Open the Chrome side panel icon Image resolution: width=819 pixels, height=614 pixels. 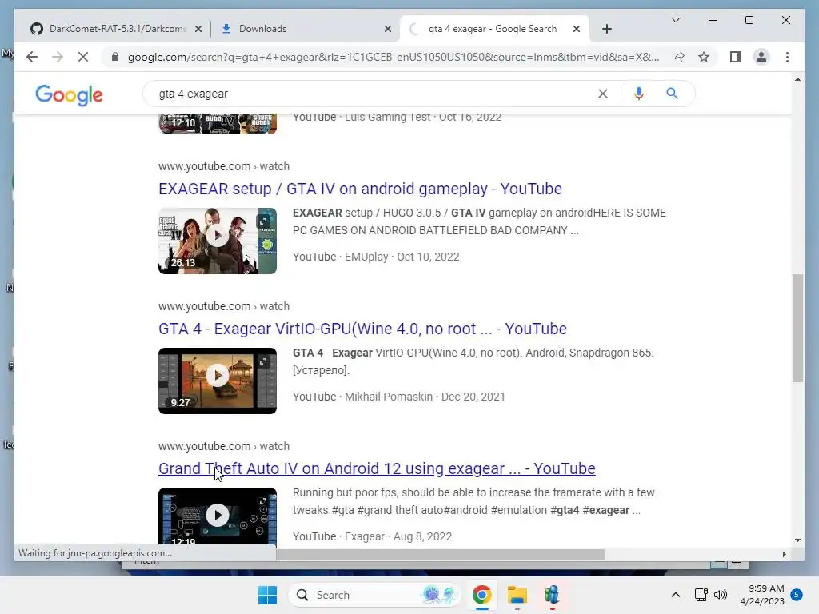[x=736, y=57]
